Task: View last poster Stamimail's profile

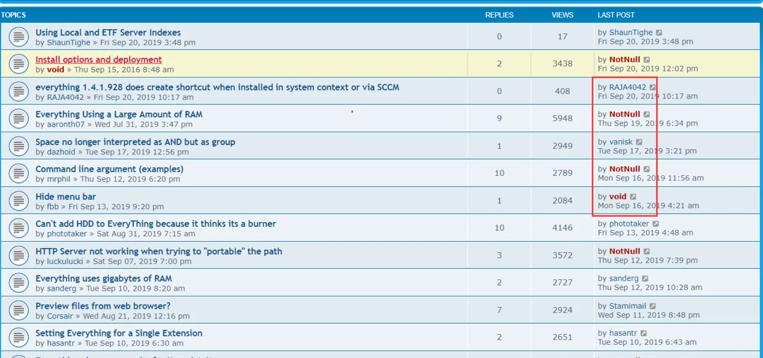Action: 628,306
